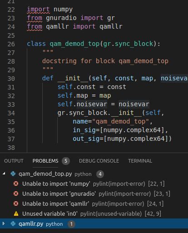The image size is (188, 233).
Task: Click self.const on line 31
Action: [x=77, y=87]
